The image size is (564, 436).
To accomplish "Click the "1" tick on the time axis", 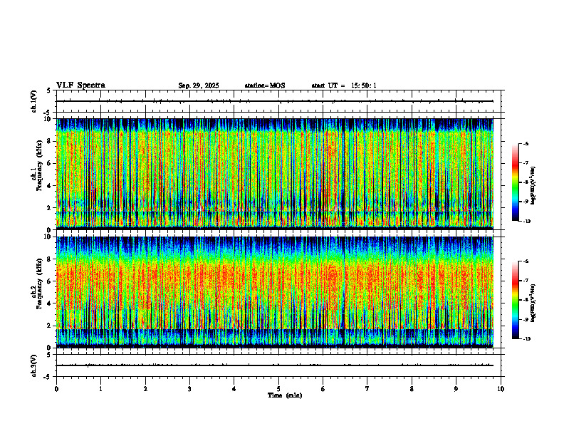I will 100,389.
